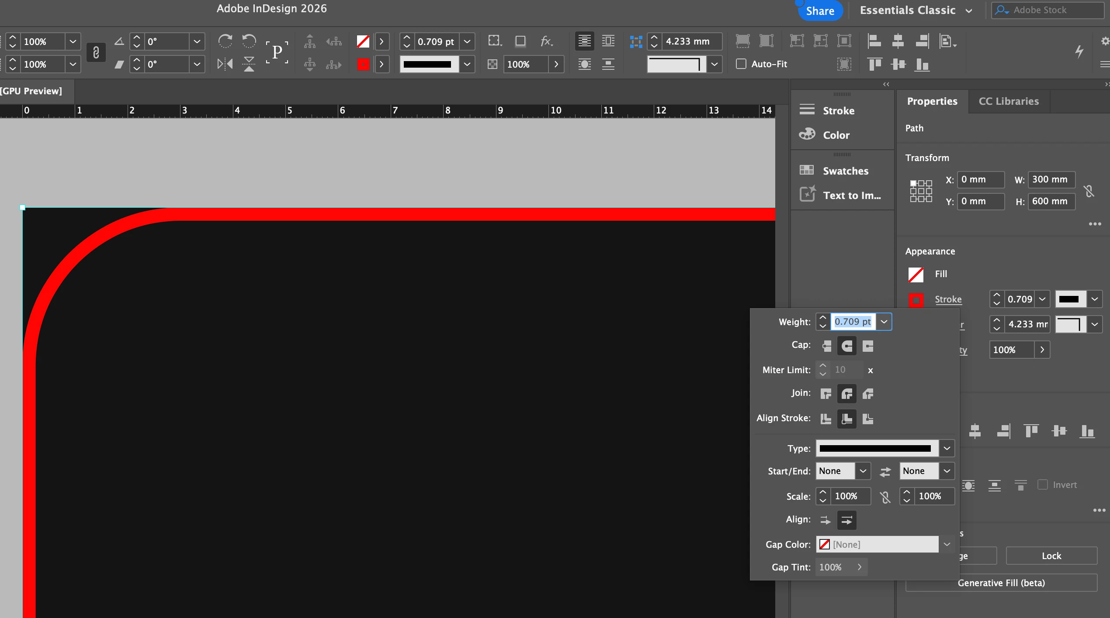Click the constrain proportions chain icon
The width and height of the screenshot is (1110, 618).
pos(96,53)
